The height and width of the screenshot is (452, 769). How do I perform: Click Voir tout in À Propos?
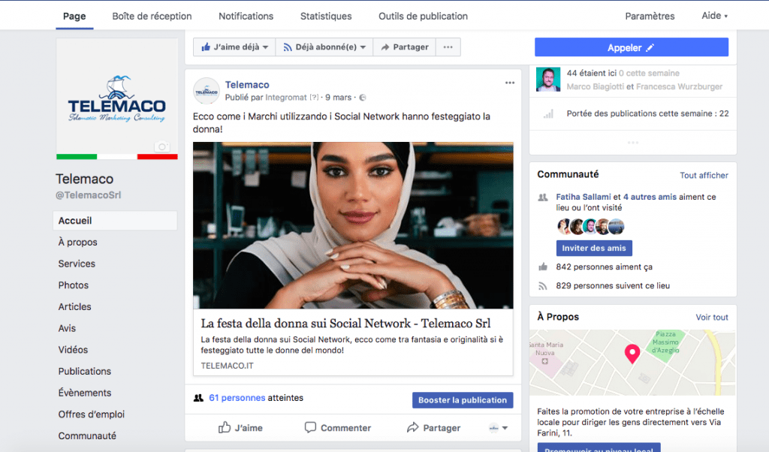[x=712, y=318]
